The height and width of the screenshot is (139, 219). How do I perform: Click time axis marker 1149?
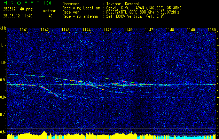pyautogui.click(x=191, y=30)
